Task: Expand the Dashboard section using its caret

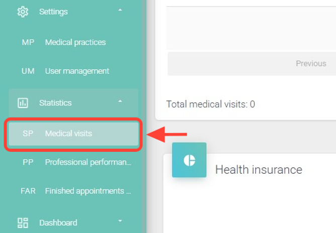Action: tap(120, 221)
